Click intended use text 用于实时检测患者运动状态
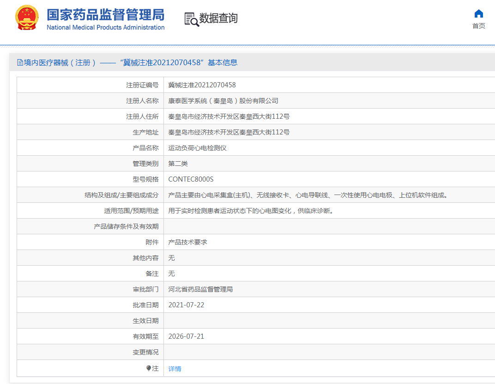 coord(251,211)
